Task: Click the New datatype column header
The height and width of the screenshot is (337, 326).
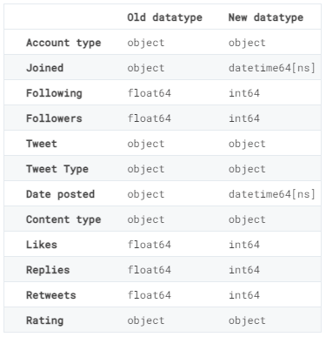Action: click(x=266, y=17)
